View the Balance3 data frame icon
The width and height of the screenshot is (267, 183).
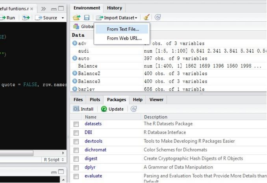pyautogui.click(x=75, y=81)
